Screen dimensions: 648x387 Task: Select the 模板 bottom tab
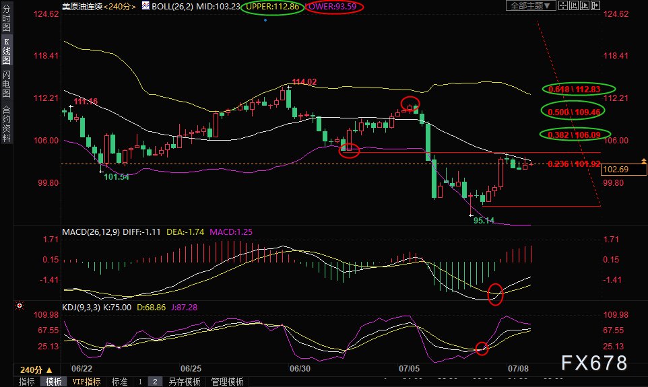pos(54,382)
